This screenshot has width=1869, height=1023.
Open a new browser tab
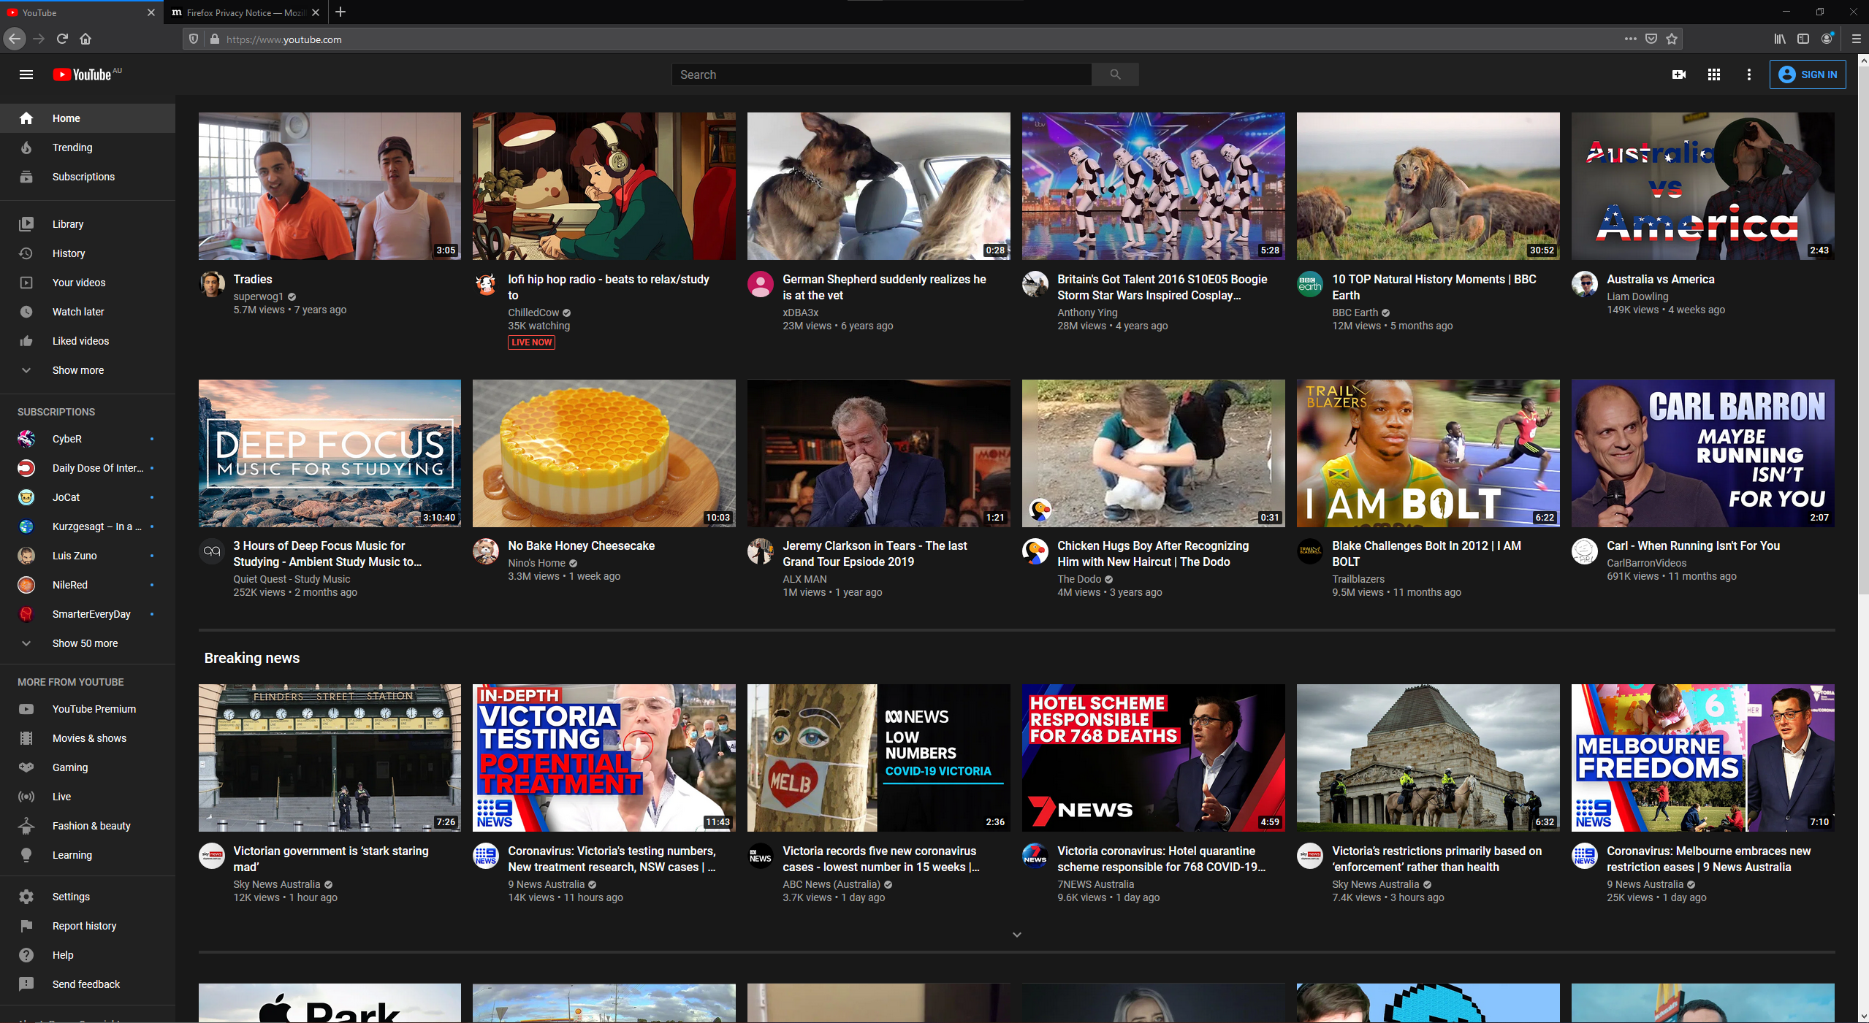point(340,12)
